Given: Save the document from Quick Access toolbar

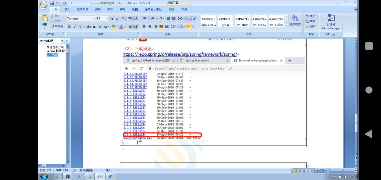Looking at the screenshot, I should [52, 3].
